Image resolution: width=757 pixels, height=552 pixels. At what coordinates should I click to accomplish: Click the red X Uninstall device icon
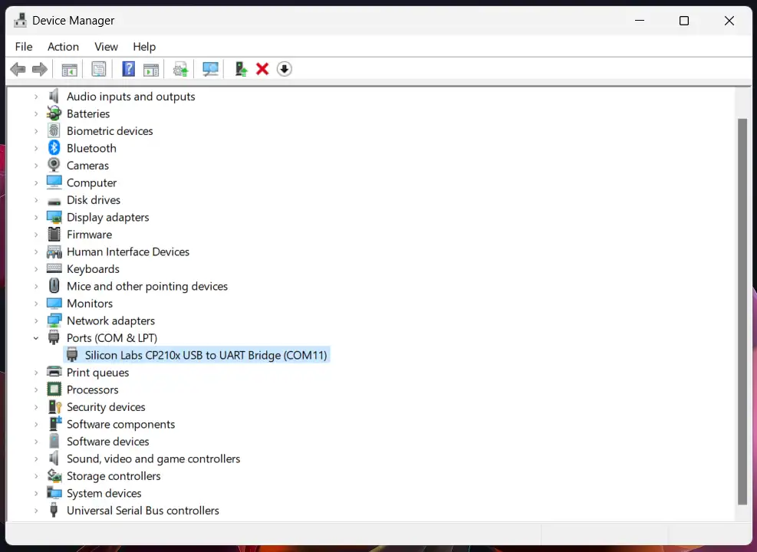click(262, 69)
